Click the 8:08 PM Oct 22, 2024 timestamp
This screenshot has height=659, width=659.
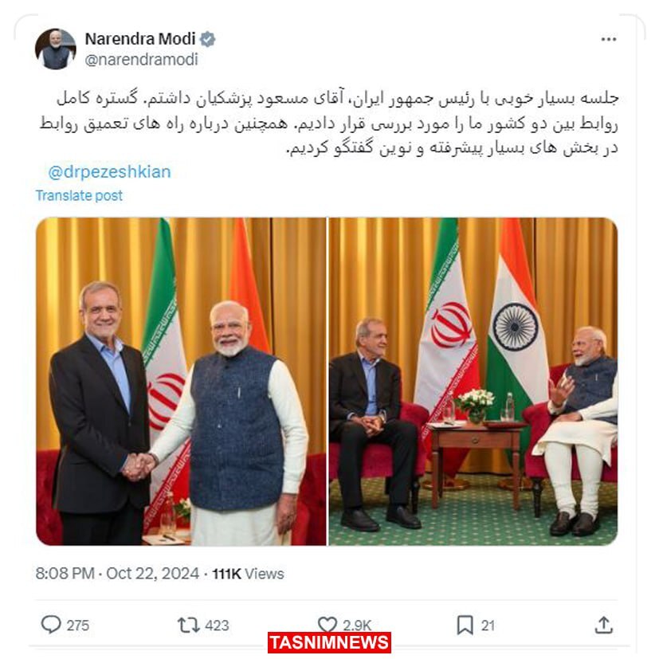[117, 574]
